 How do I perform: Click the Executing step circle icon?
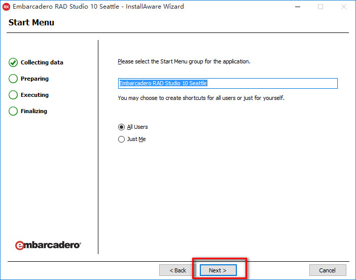pyautogui.click(x=13, y=95)
